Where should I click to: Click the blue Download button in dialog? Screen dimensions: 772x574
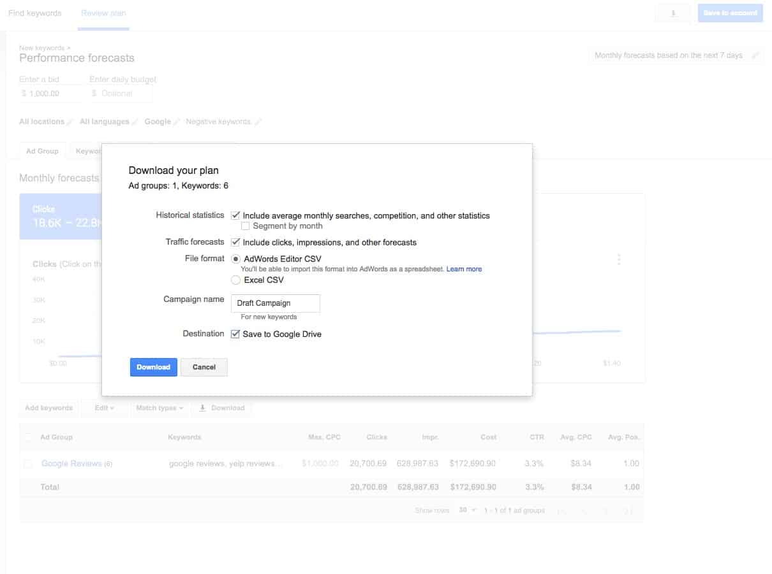pyautogui.click(x=154, y=367)
